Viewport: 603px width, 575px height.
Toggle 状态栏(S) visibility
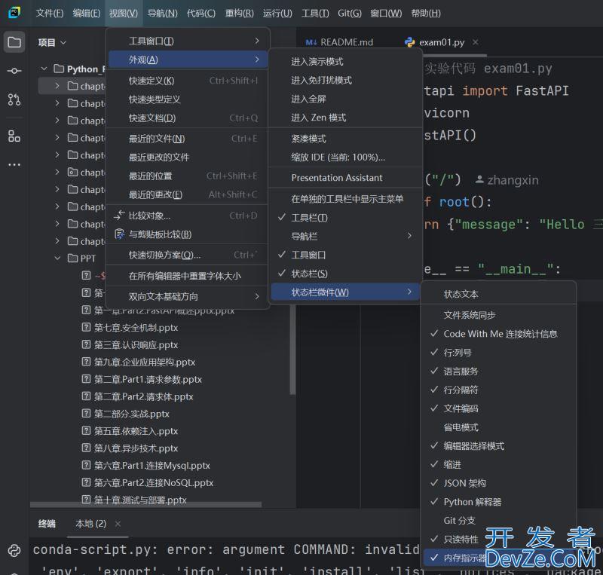(x=344, y=274)
